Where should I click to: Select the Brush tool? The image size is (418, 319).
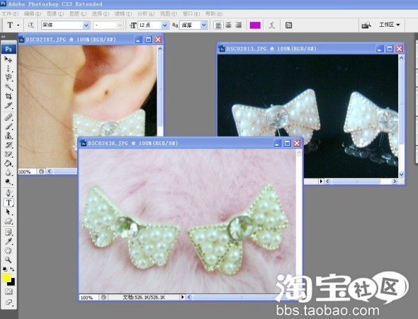(9, 127)
